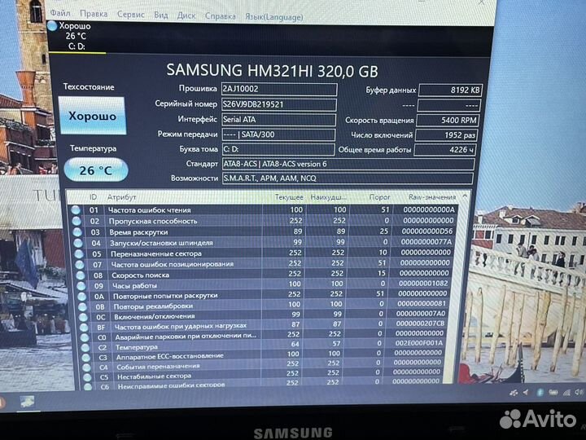
Task: Click status circle of row BF ударных нагрузках
Action: tap(84, 328)
